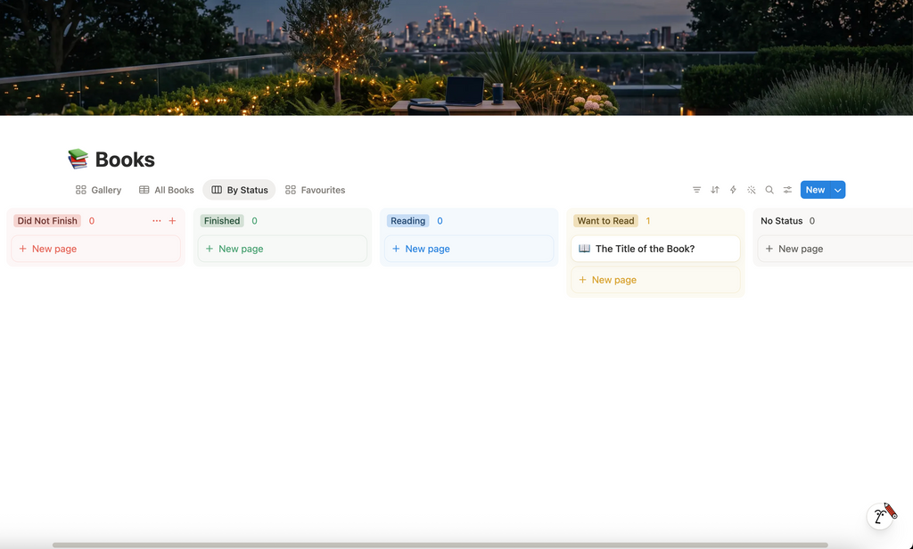
Task: Open automations lightning bolt icon
Action: (x=733, y=190)
